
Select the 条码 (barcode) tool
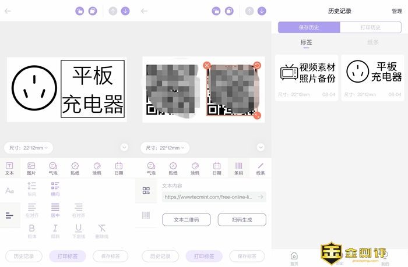pyautogui.click(x=238, y=168)
